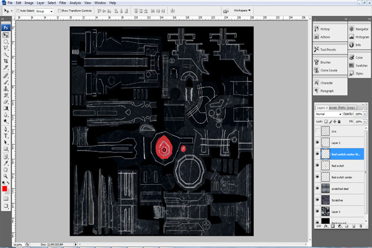Select the Move tool in toolbox

(x=6, y=35)
